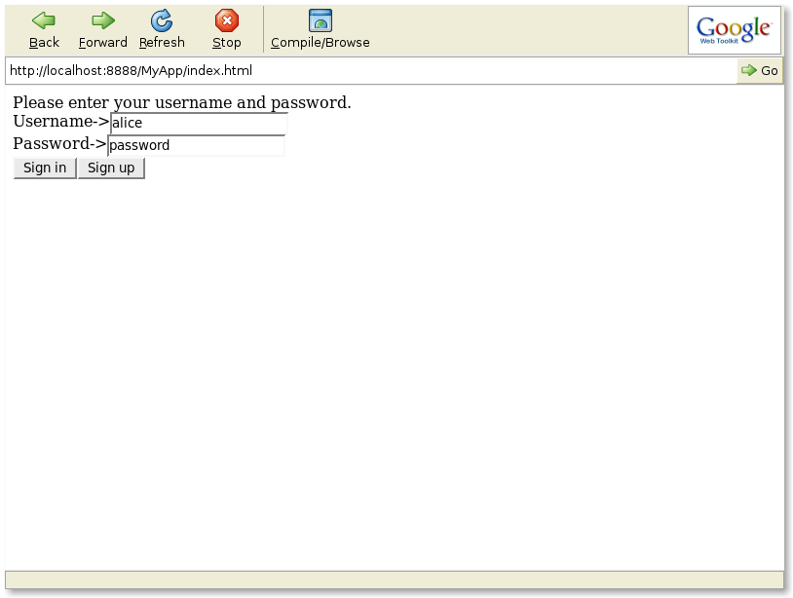Click the "Stop" text label in toolbar

tap(227, 43)
